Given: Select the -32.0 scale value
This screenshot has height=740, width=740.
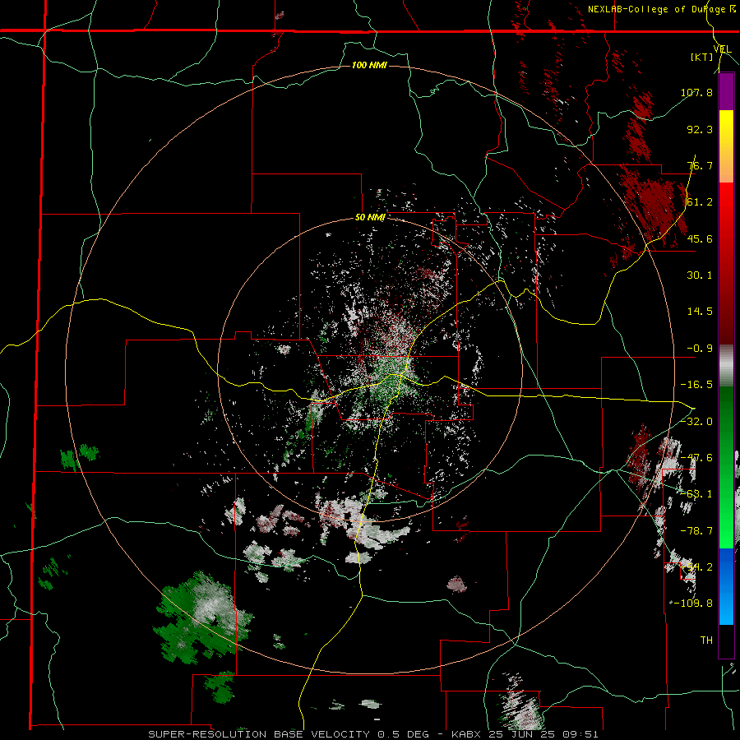Looking at the screenshot, I should (696, 422).
